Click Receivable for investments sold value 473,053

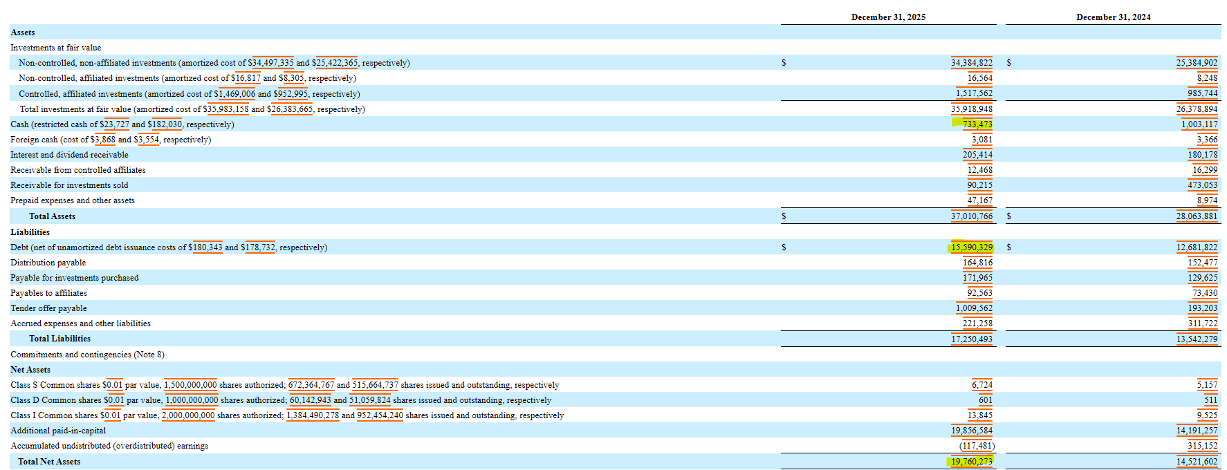point(1202,185)
